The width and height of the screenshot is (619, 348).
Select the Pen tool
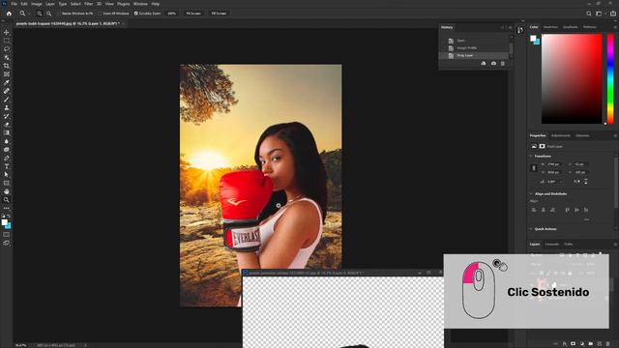point(7,158)
